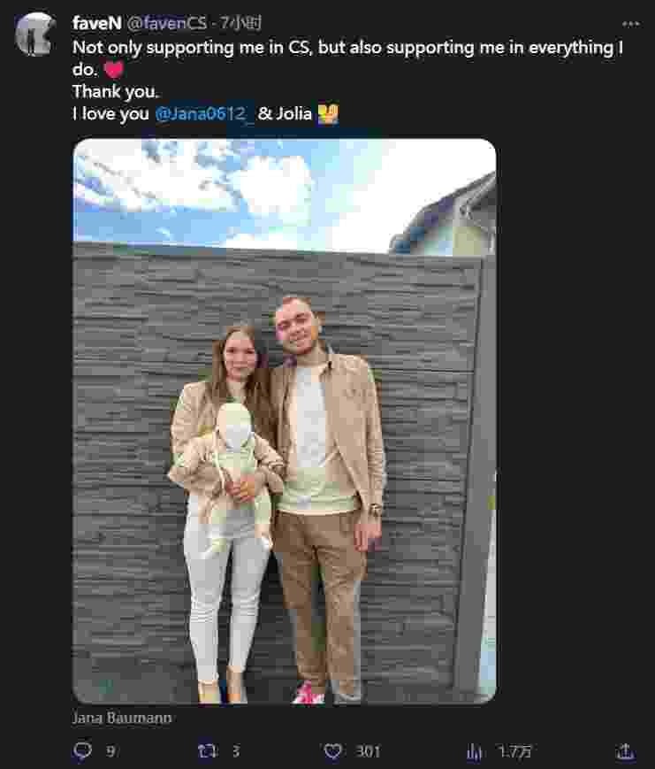Image resolution: width=655 pixels, height=769 pixels.
Task: Click the retweet count number
Action: [236, 750]
